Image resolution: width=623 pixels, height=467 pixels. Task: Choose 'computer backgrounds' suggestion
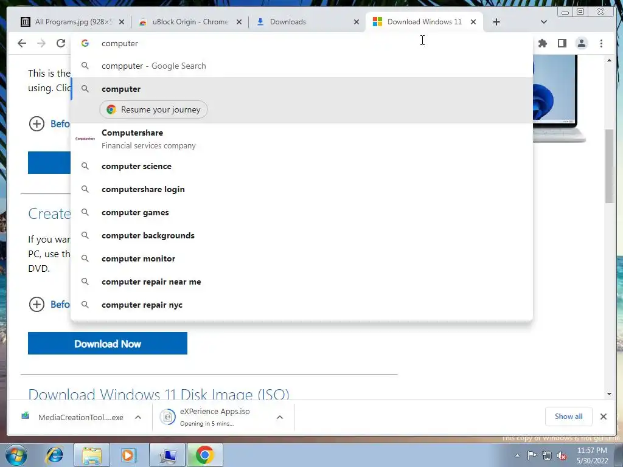coord(302,235)
